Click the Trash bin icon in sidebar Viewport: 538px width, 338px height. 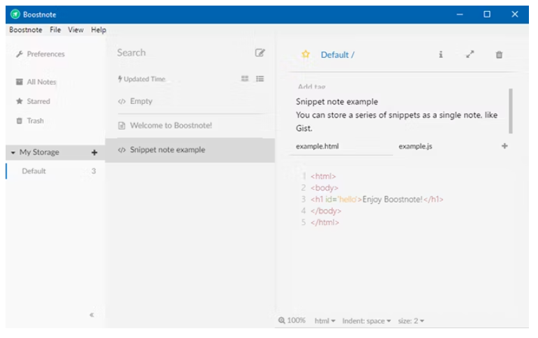point(20,121)
